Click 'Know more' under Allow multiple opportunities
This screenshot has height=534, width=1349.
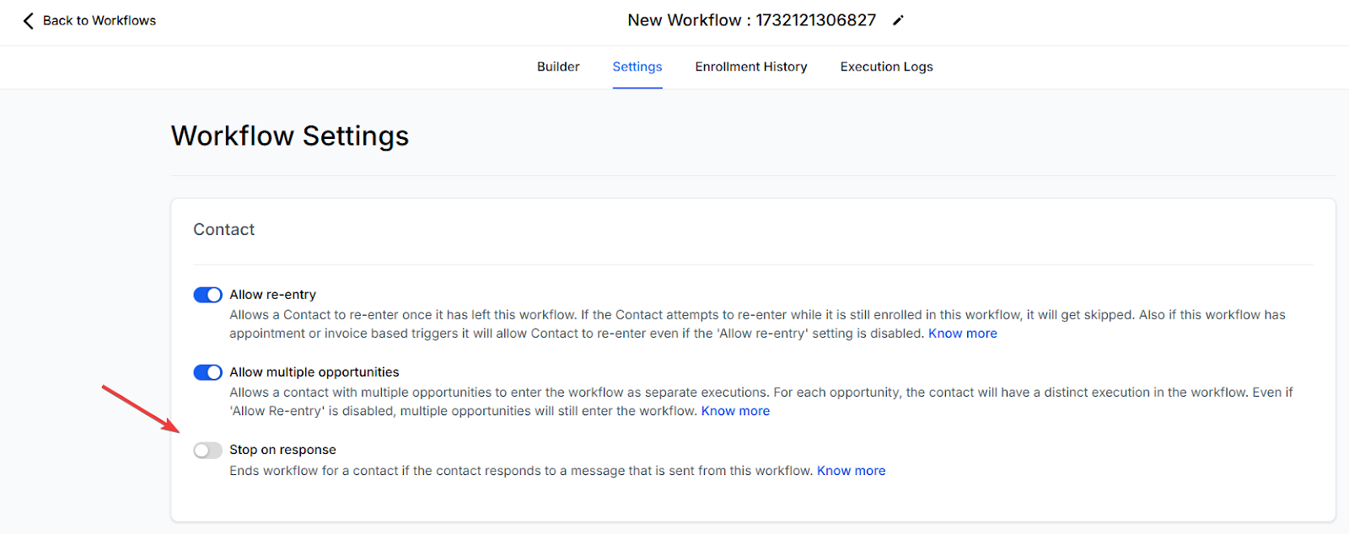click(735, 411)
